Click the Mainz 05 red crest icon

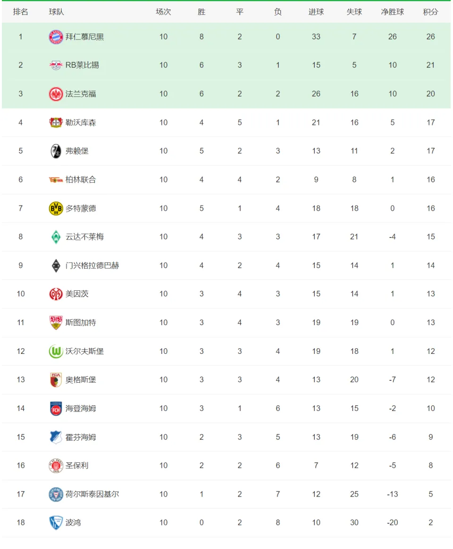click(x=56, y=294)
